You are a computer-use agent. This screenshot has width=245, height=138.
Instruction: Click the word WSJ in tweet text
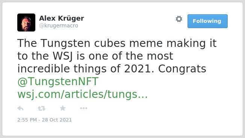[63, 56]
